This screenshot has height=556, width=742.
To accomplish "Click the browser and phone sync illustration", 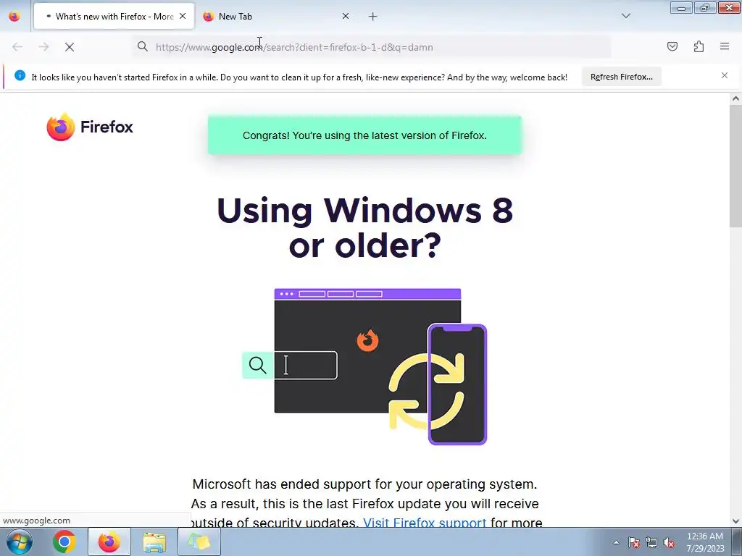I will [x=364, y=366].
